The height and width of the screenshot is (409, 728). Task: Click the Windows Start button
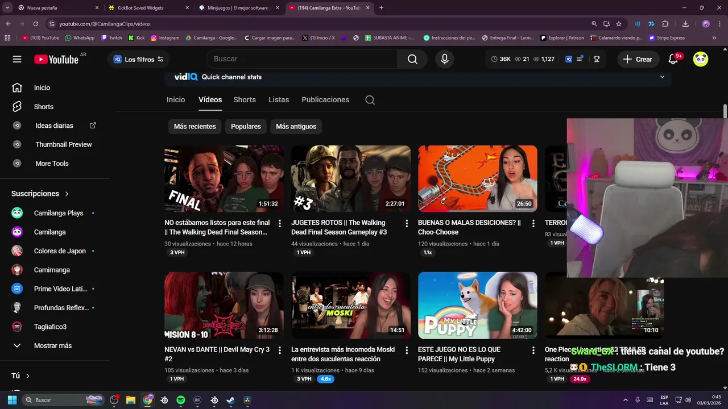click(12, 400)
